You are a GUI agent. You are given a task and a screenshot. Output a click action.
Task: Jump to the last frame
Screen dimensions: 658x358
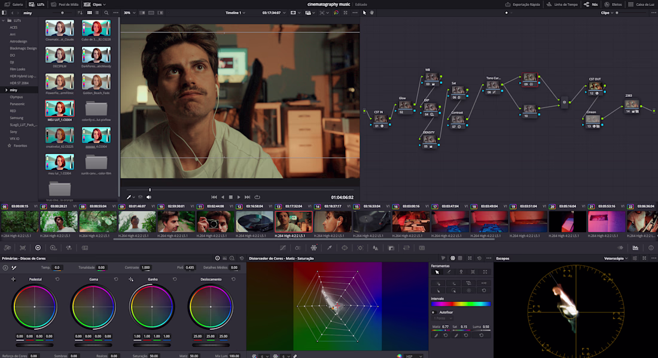click(x=248, y=197)
